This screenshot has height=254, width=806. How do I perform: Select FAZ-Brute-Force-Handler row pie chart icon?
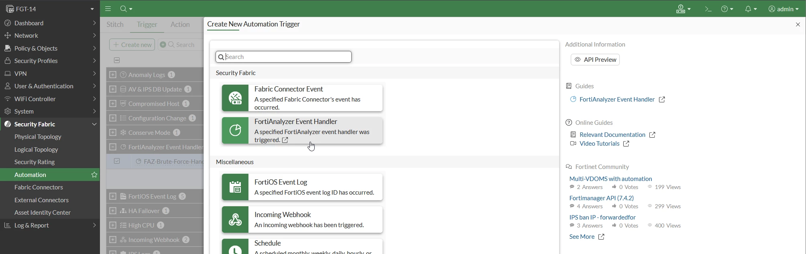tap(138, 162)
